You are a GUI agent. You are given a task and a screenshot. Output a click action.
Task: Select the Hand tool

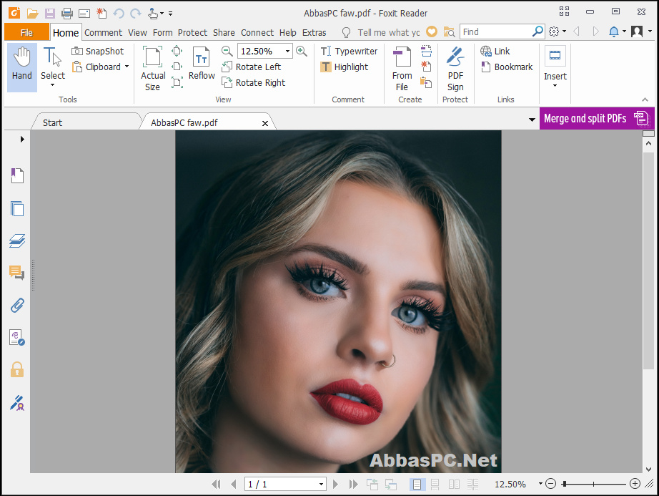pyautogui.click(x=22, y=67)
